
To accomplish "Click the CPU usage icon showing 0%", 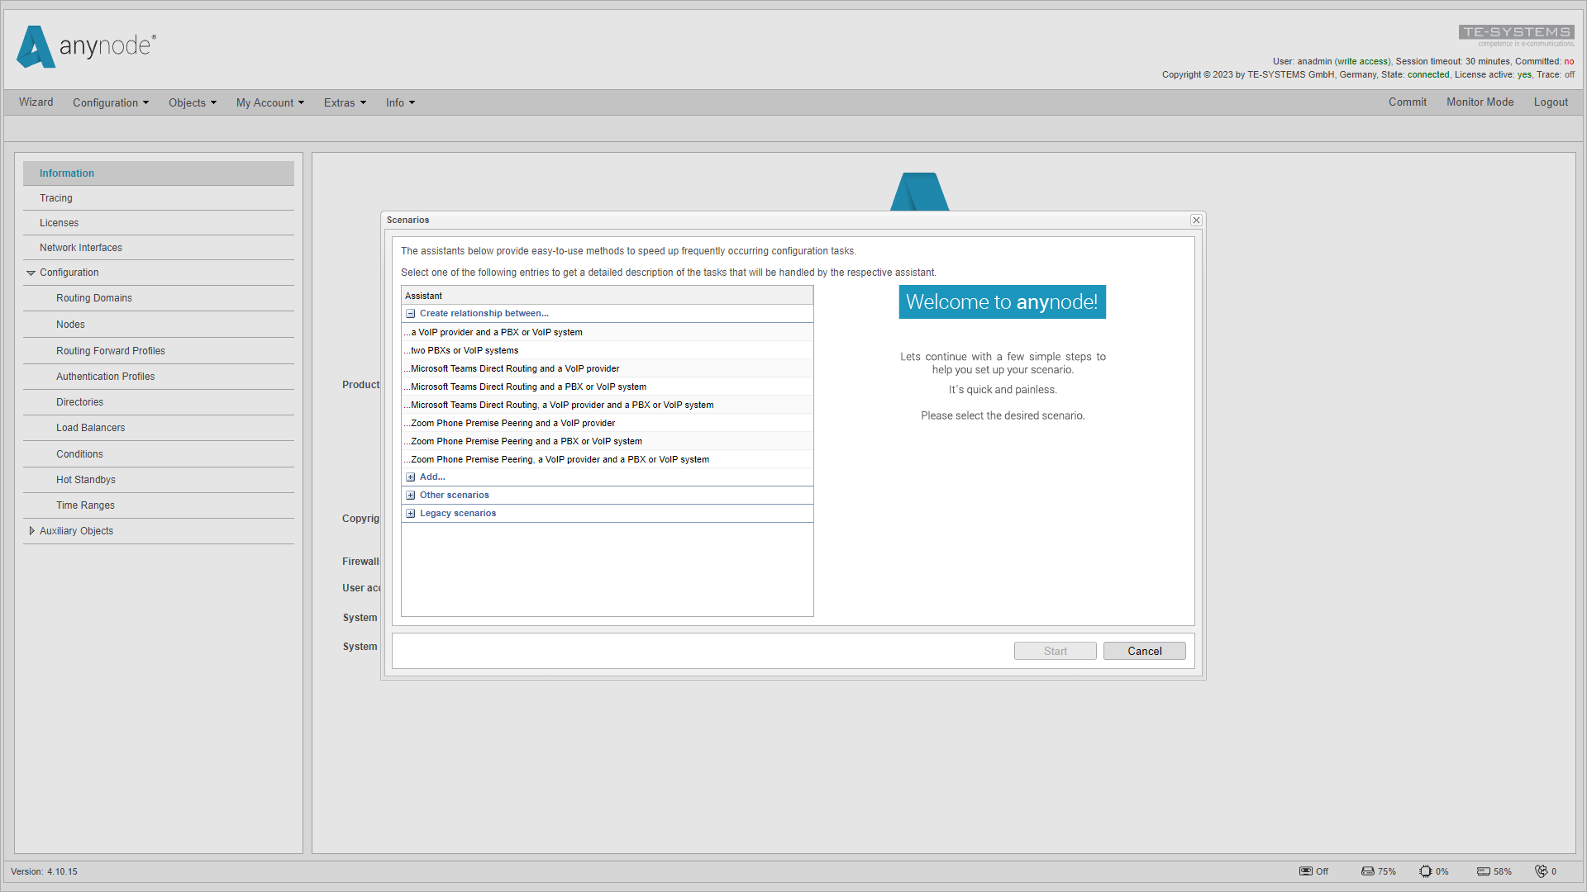I will click(x=1426, y=871).
